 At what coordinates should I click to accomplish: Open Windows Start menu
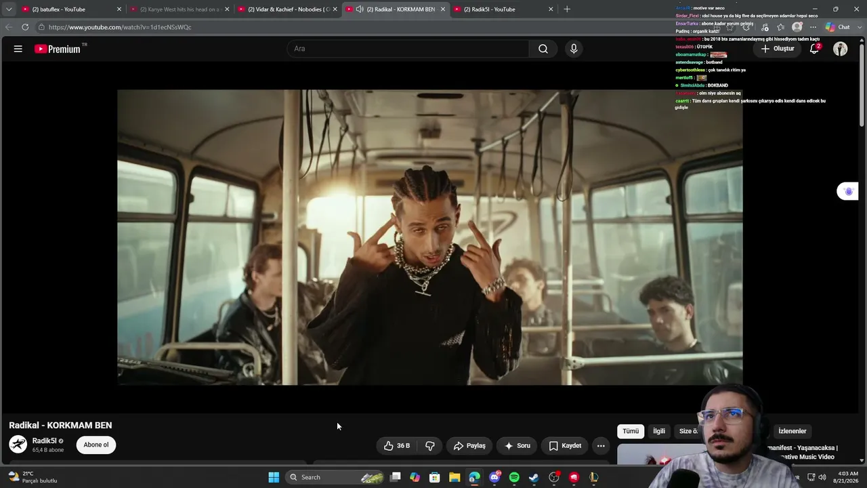274,477
